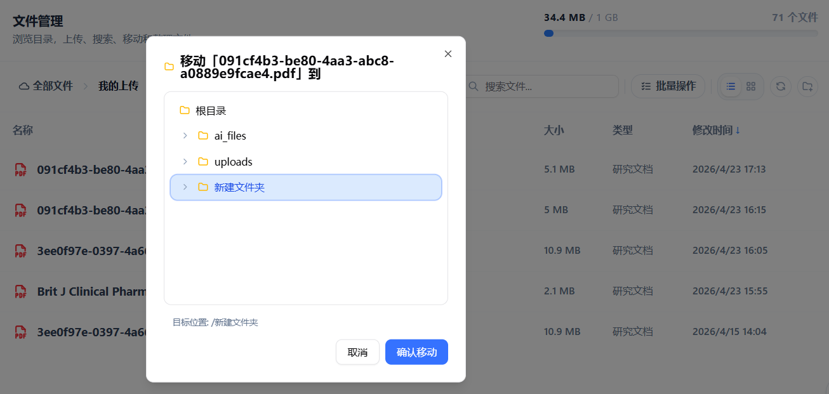This screenshot has height=394, width=829.
Task: Click the PDF icon of the Brit J Clinical file
Action: (21, 291)
